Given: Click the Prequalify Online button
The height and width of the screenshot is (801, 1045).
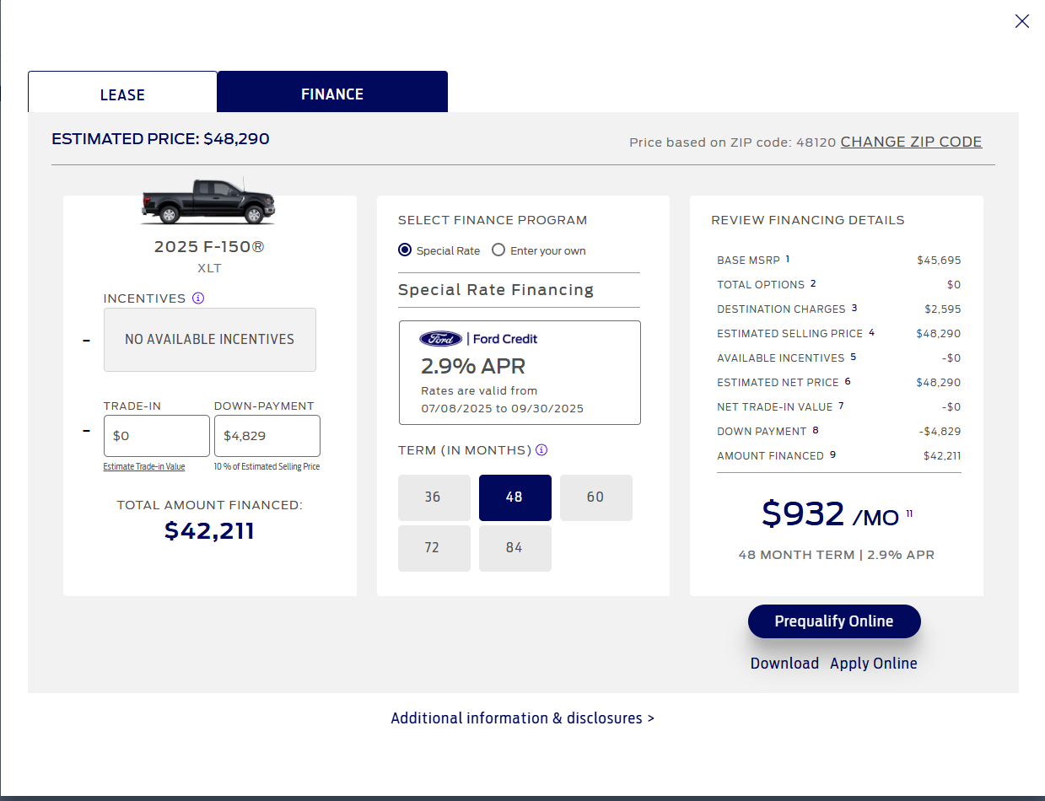Looking at the screenshot, I should point(834,621).
